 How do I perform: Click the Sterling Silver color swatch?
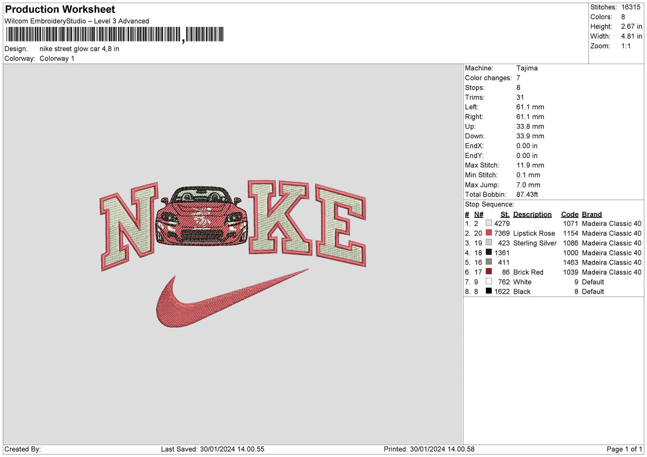pyautogui.click(x=488, y=243)
